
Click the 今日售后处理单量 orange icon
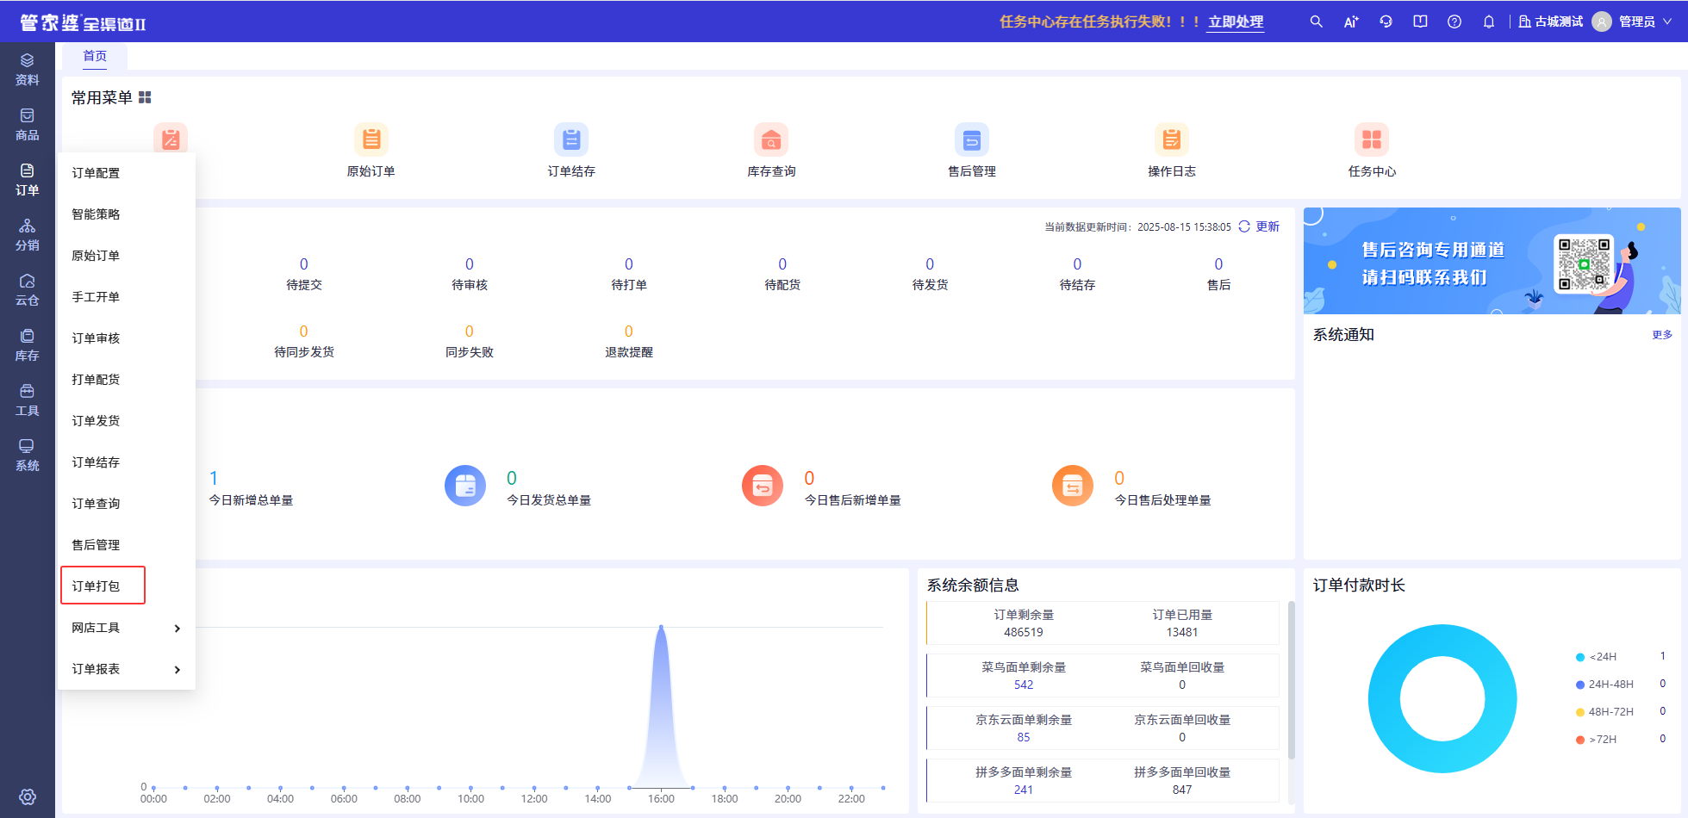[1073, 486]
